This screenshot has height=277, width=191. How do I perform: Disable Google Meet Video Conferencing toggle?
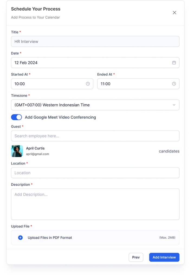pos(17,117)
